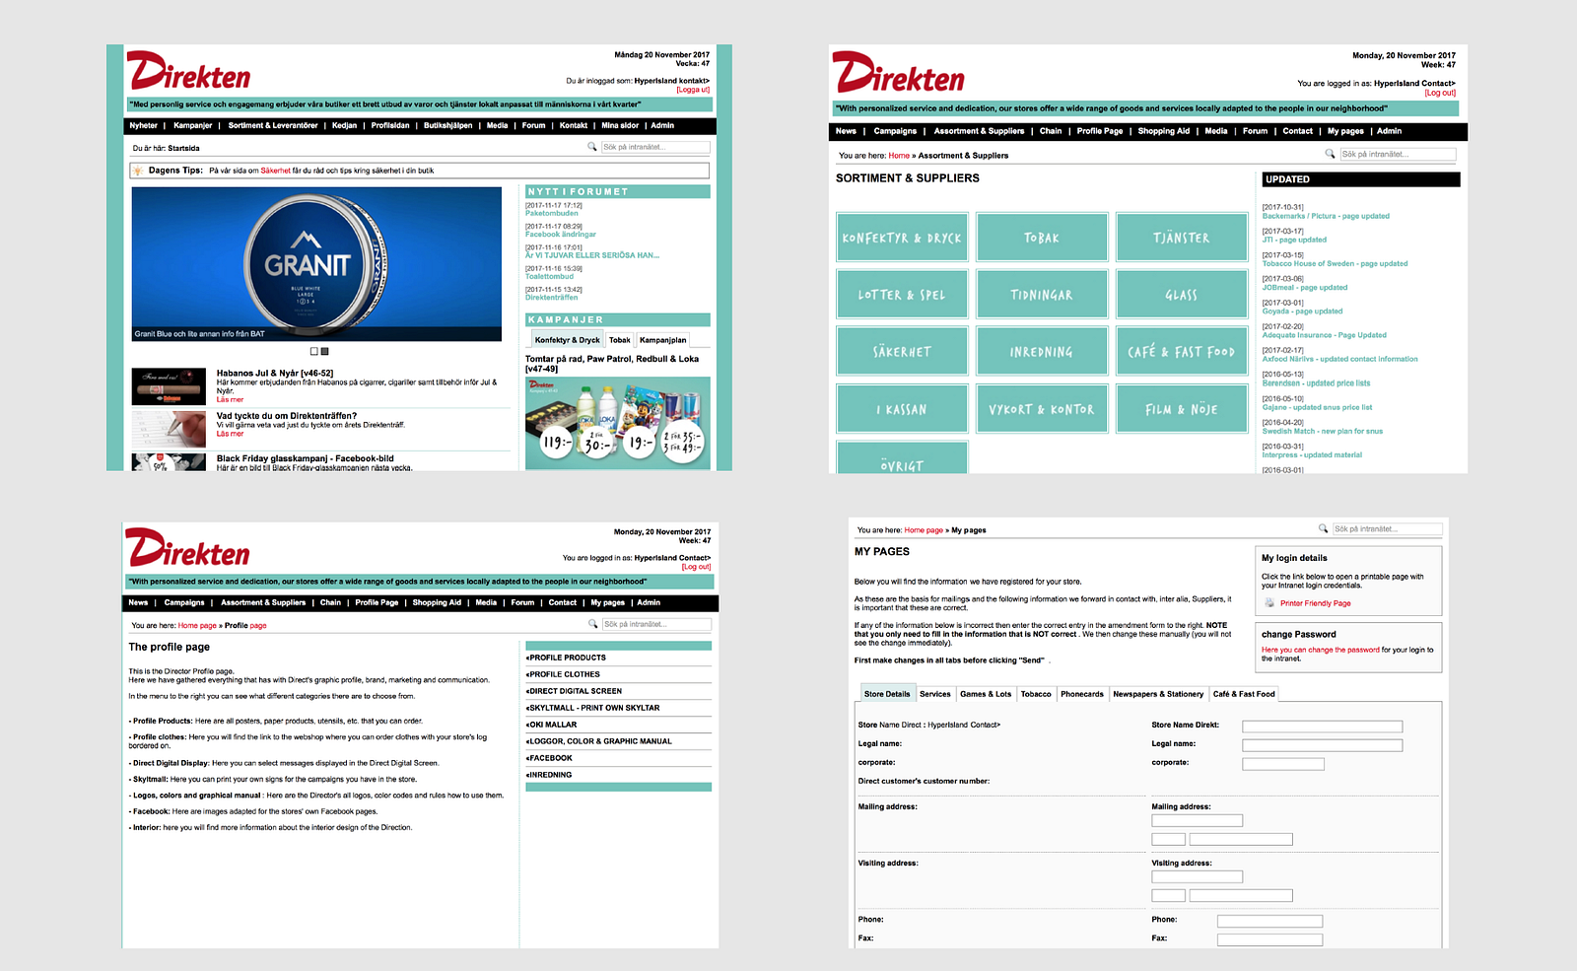
Task: Switch to the Tobak campaign tab
Action: 619,340
